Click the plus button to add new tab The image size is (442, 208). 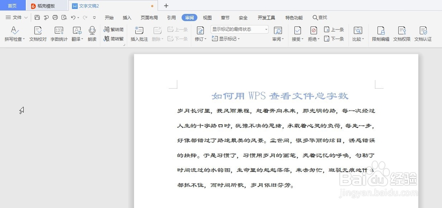(166, 6)
